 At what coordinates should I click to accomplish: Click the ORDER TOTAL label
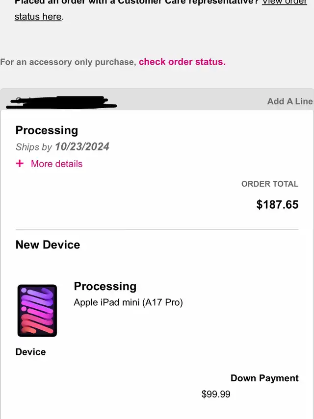[269, 184]
